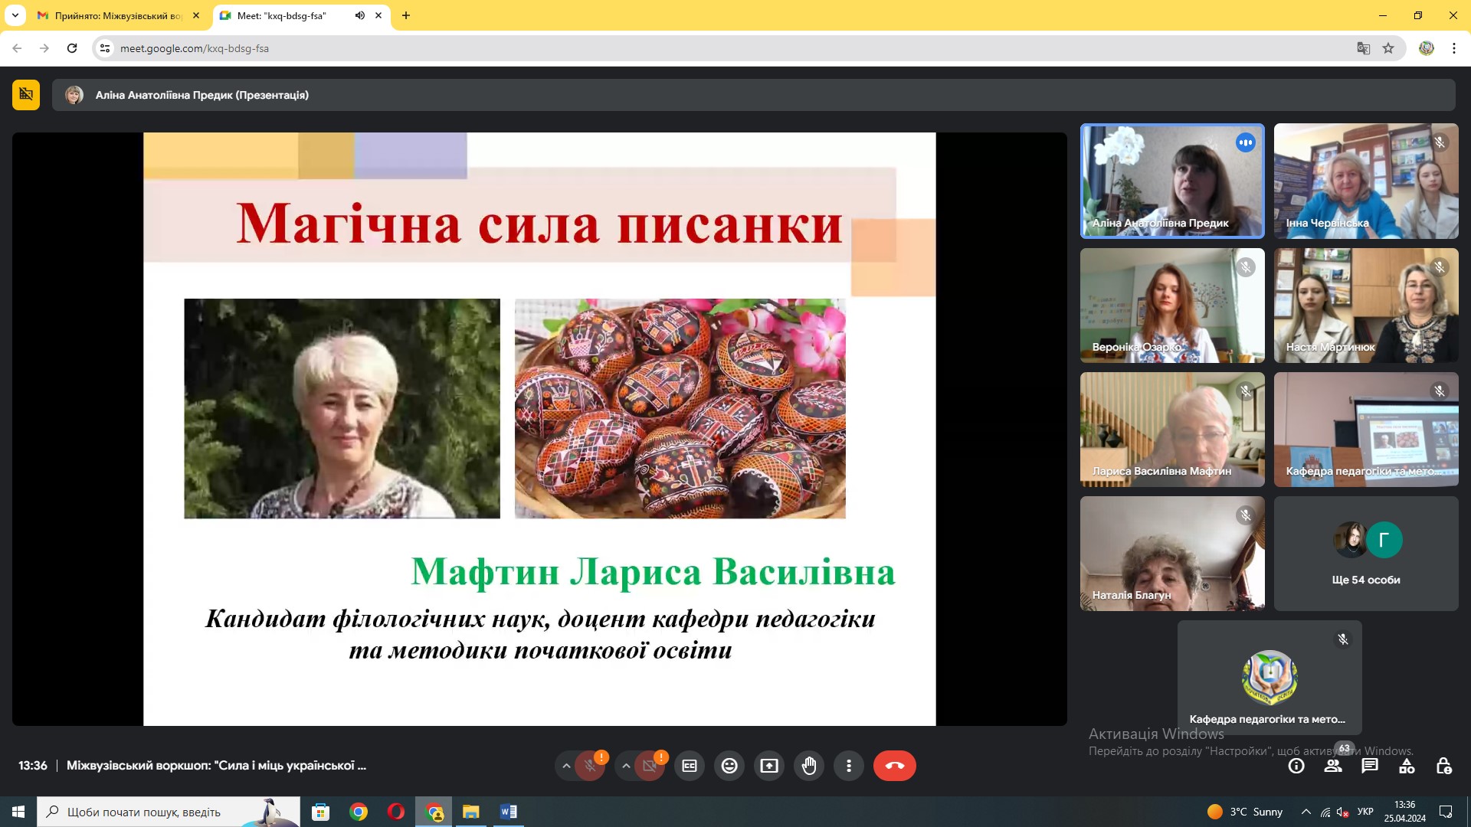Image resolution: width=1471 pixels, height=827 pixels.
Task: Show the 63 participants list
Action: point(1334,765)
